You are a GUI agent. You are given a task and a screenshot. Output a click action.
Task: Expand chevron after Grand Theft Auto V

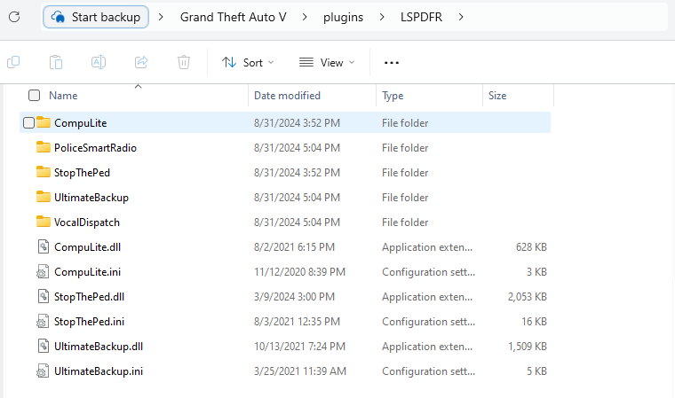point(305,17)
